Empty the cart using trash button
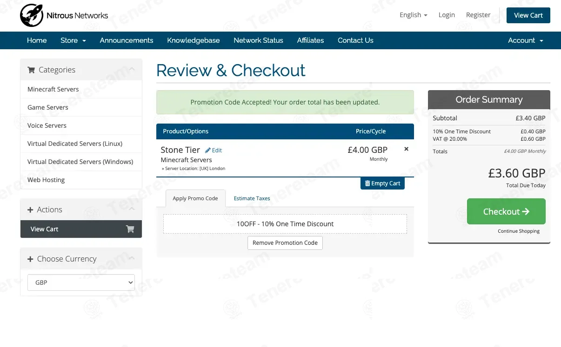The width and height of the screenshot is (561, 347). [382, 183]
